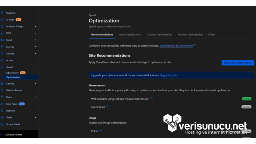Click the Upgrade to Pro link
Screen dimensions: 256x144
click(x=169, y=75)
